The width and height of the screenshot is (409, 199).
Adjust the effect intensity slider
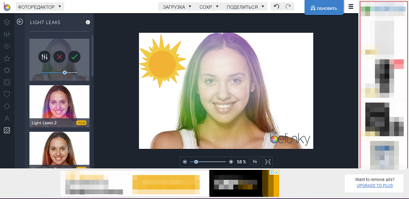pyautogui.click(x=59, y=72)
